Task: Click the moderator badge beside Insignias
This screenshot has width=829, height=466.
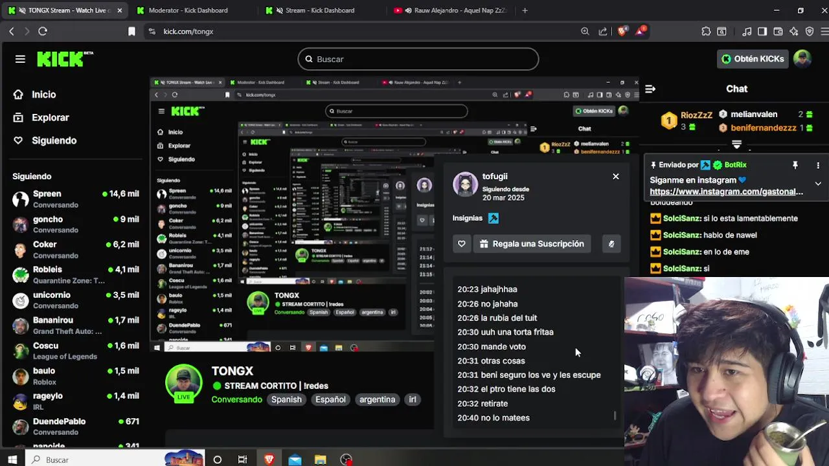Action: click(x=494, y=218)
